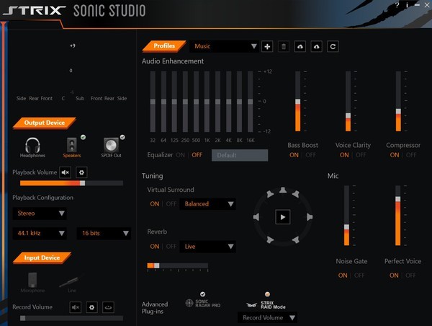This screenshot has width=432, height=326.
Task: Click the Bass Boost level slider
Action: [x=298, y=101]
